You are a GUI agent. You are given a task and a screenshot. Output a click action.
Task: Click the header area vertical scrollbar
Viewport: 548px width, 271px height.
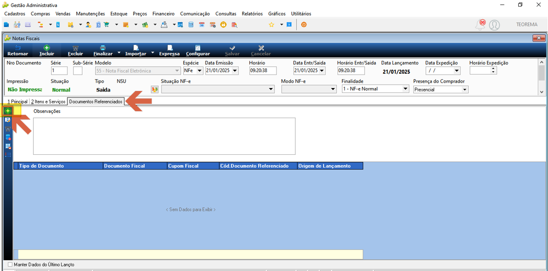click(542, 77)
